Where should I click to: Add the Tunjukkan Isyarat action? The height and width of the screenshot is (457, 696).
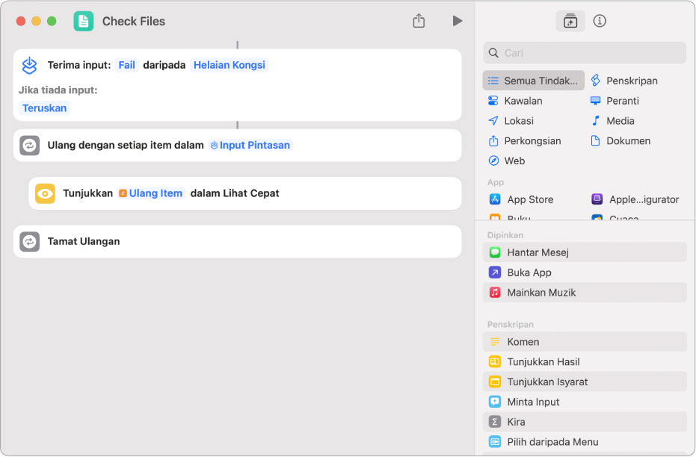pyautogui.click(x=585, y=382)
